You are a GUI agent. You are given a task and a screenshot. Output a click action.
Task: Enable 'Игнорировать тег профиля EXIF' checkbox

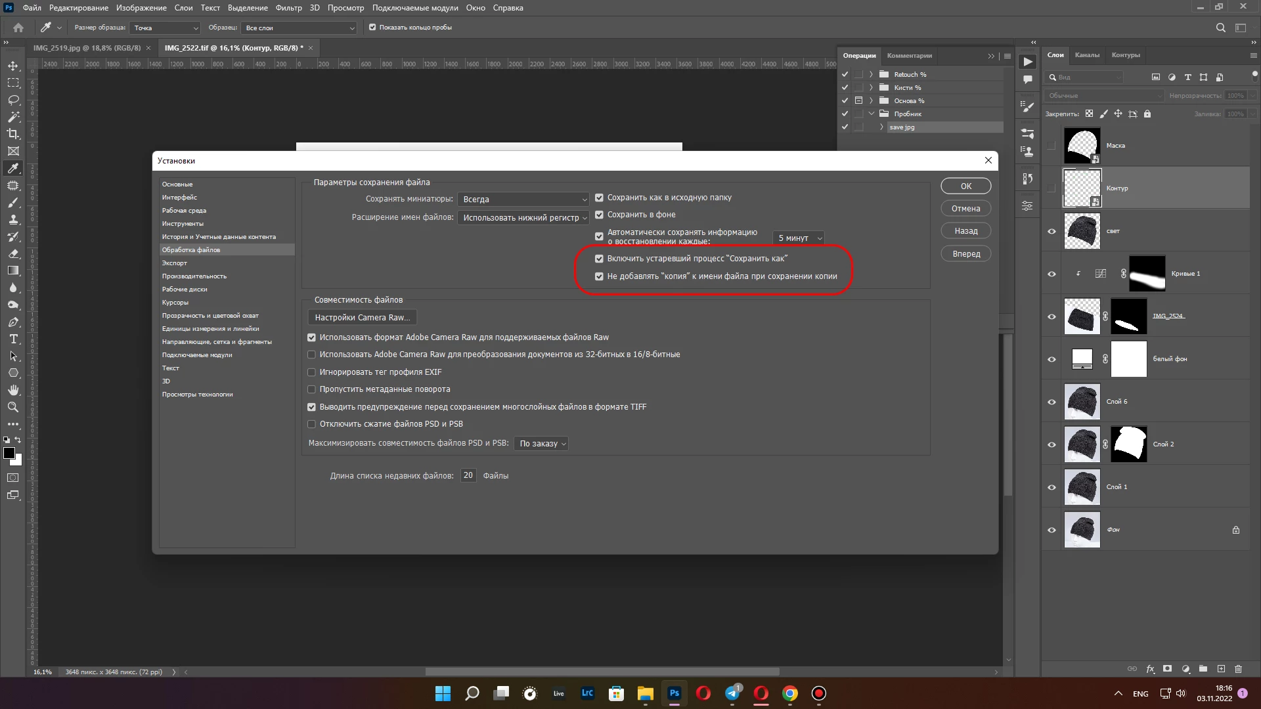[312, 372]
